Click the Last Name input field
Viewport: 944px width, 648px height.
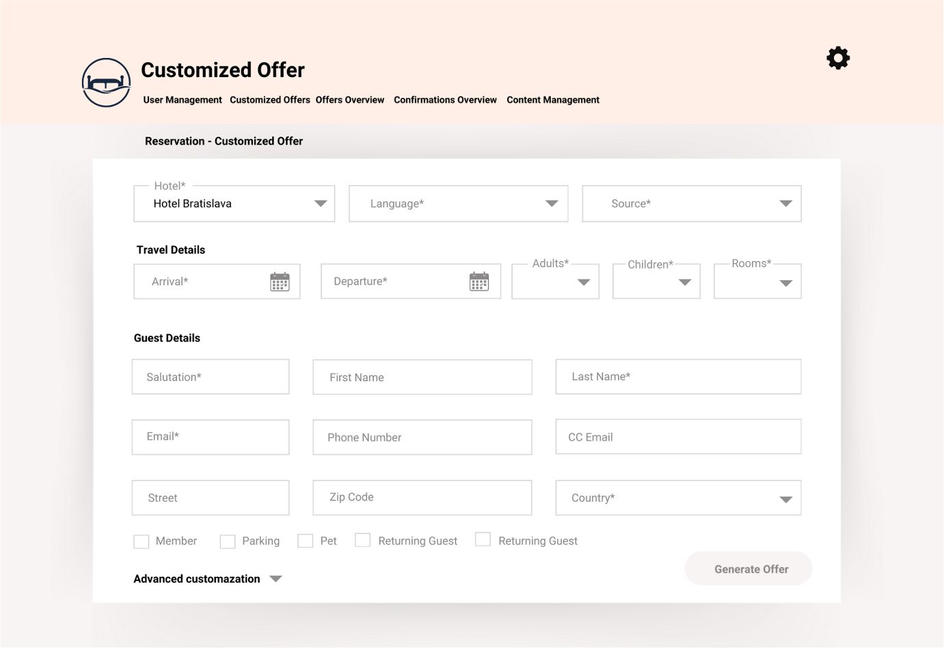click(678, 377)
